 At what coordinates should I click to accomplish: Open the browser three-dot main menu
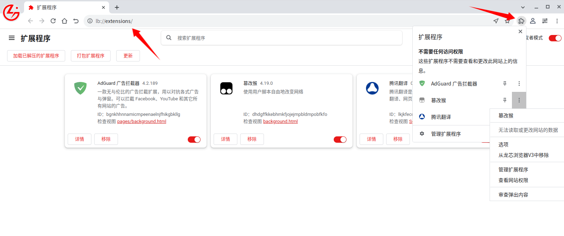point(557,21)
